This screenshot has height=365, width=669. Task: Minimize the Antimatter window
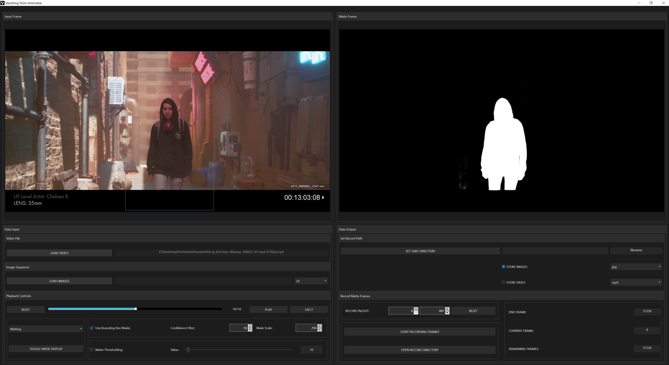[639, 3]
